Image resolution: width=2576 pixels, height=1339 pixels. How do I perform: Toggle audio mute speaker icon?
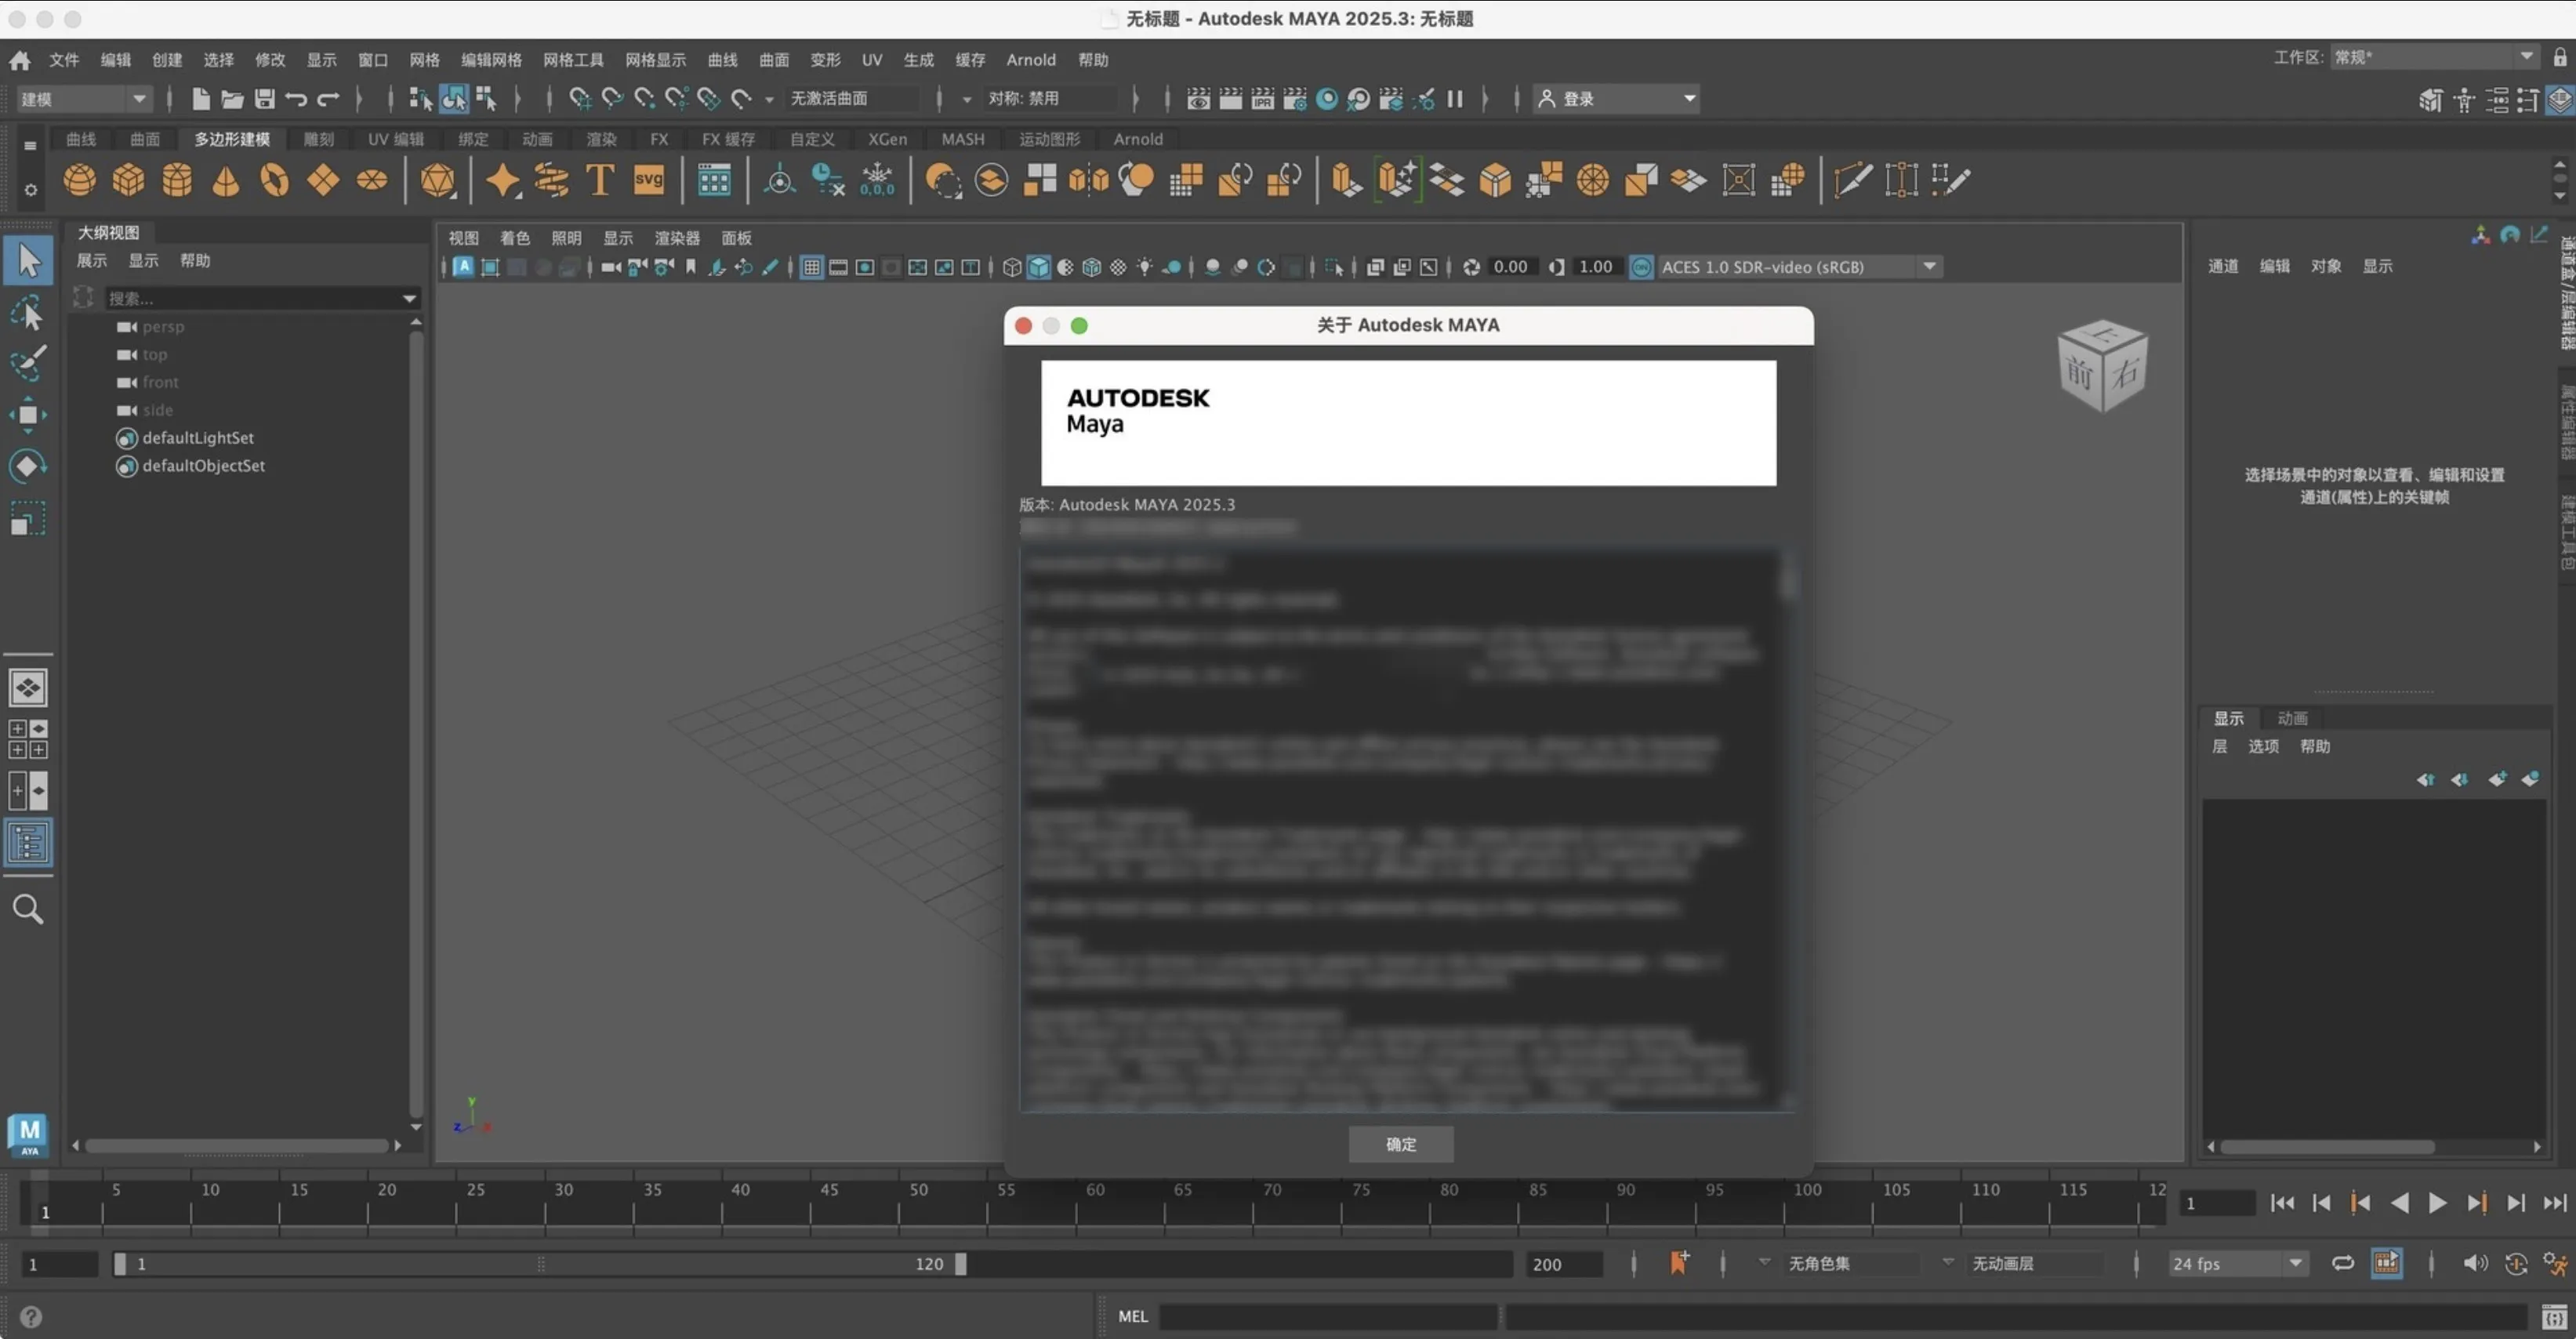(2475, 1263)
